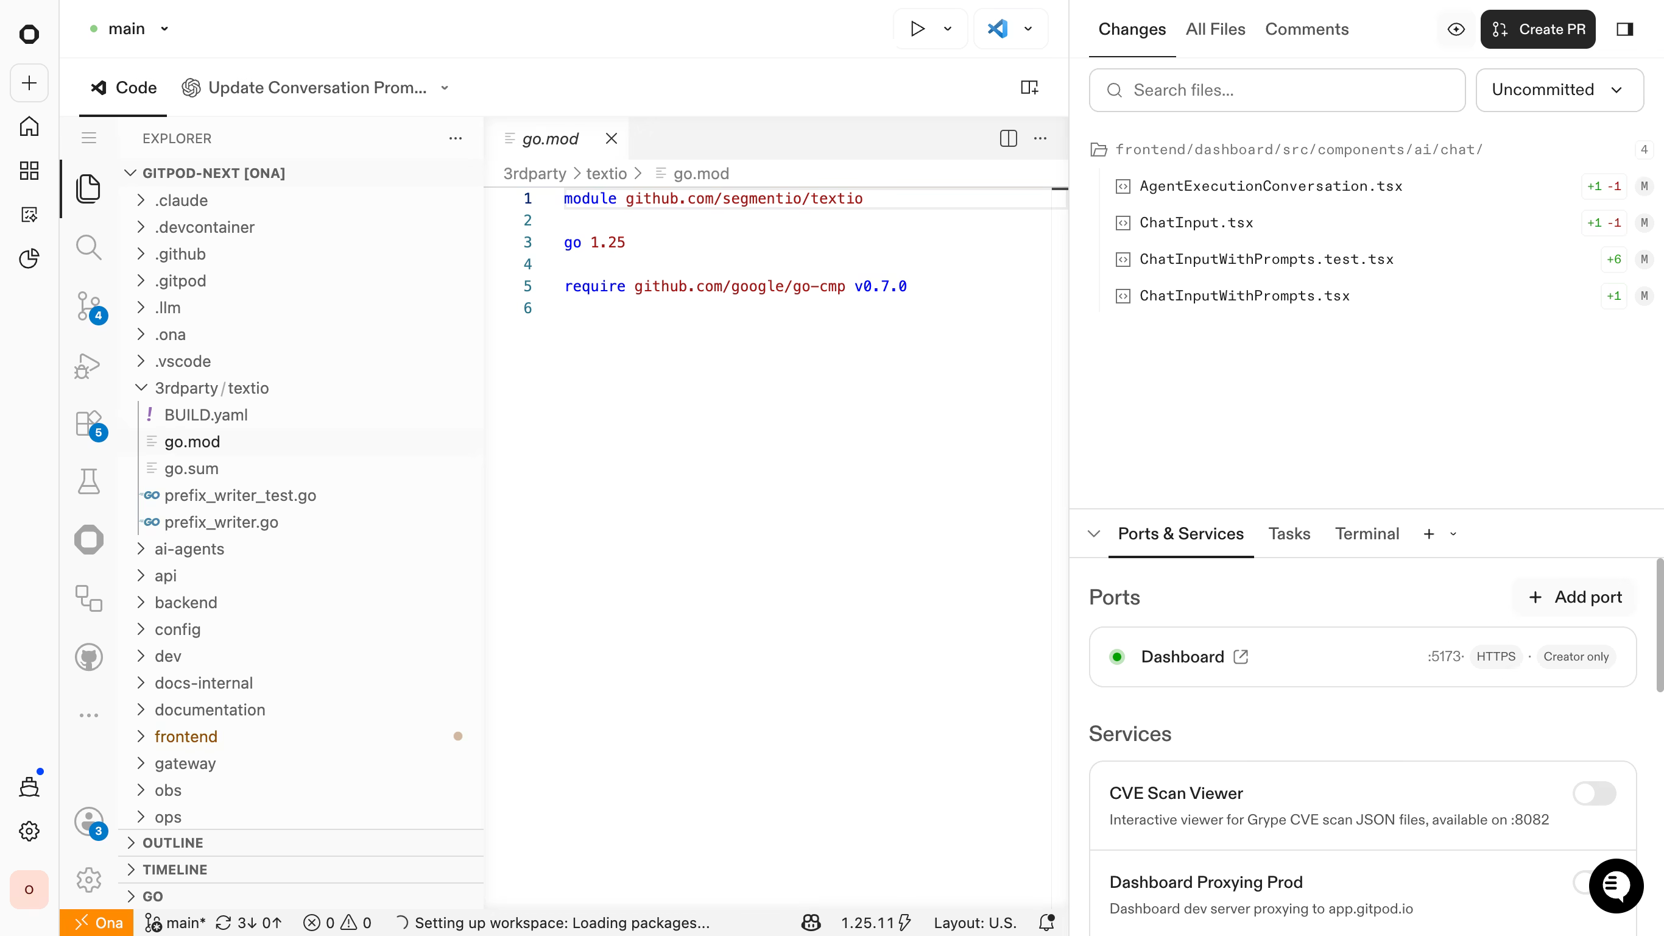
Task: Click main* branch in status bar
Action: [x=174, y=923]
